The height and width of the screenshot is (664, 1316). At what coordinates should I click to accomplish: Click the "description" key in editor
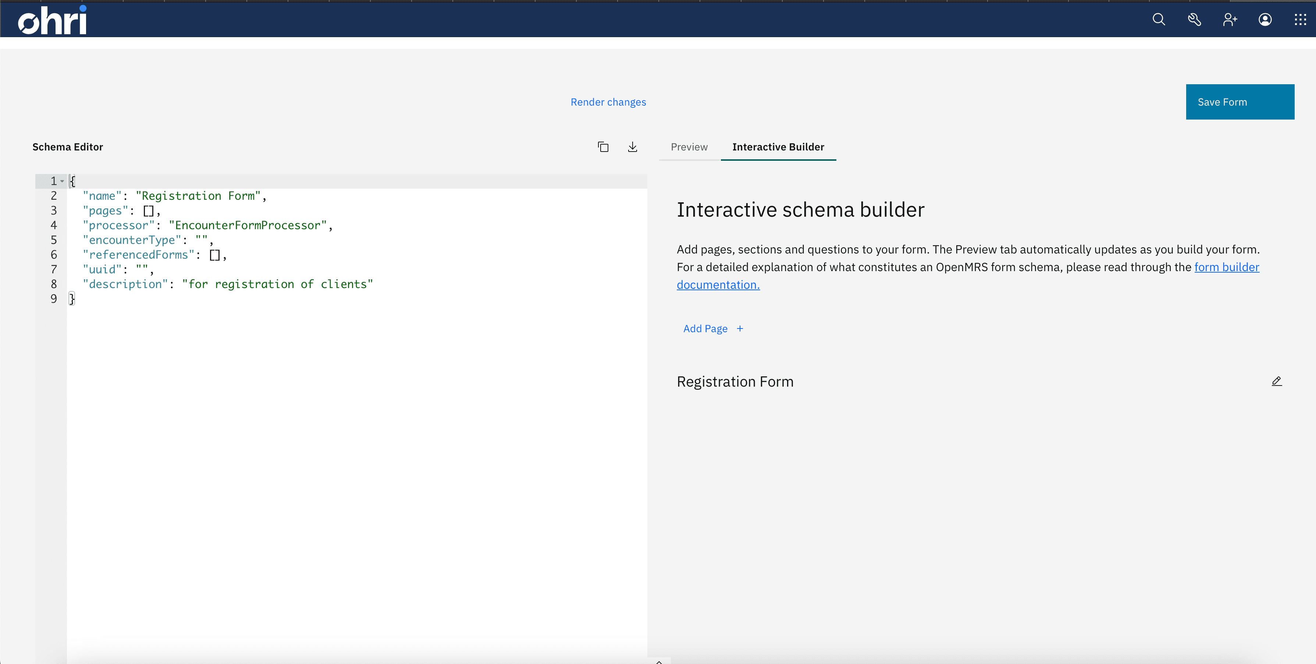coord(125,284)
